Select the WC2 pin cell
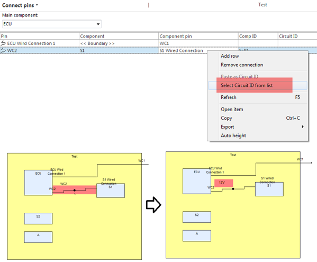Screen dimensions: 317x262 [39, 50]
